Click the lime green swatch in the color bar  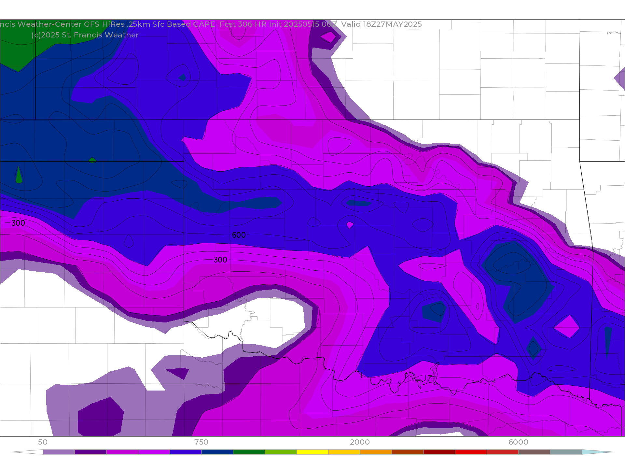(281, 452)
